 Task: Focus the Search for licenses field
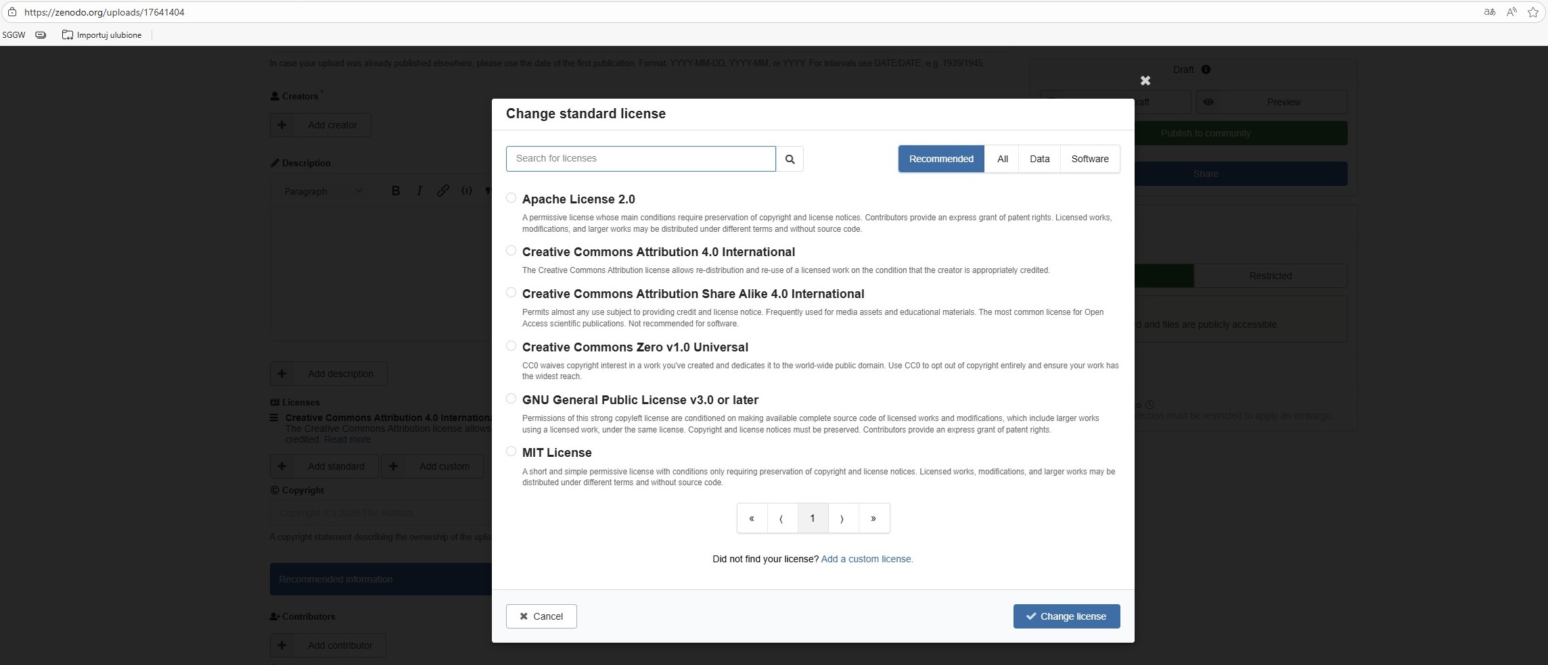coord(640,159)
